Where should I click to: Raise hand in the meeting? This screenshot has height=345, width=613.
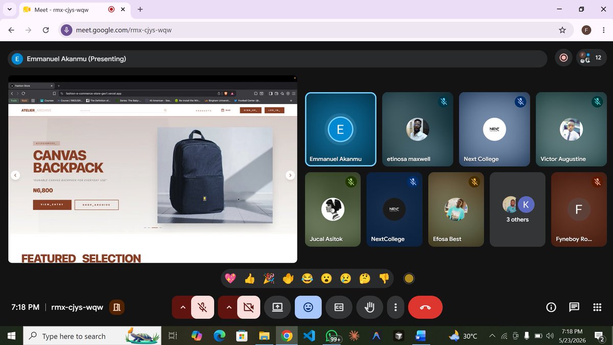coord(369,307)
